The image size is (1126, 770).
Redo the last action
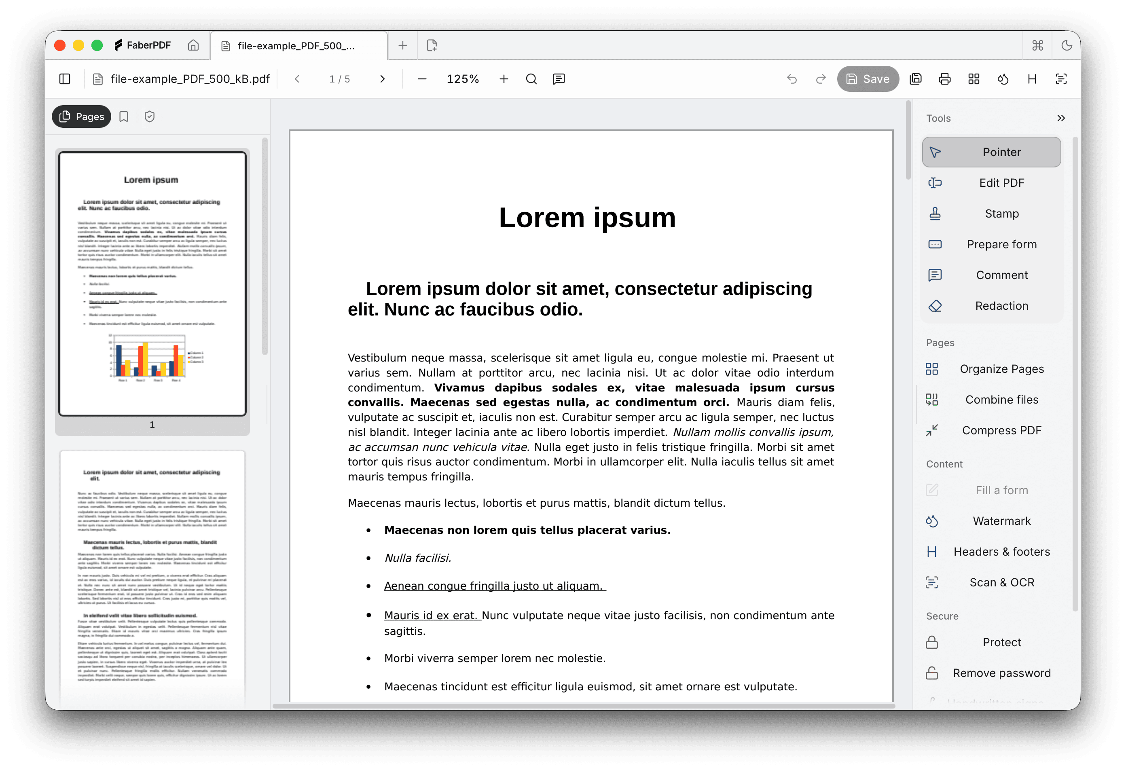coord(821,79)
